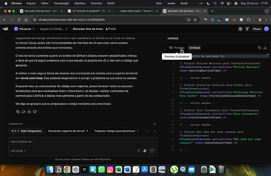Dismiss the Suggestions section with X
The width and height of the screenshot is (271, 176).
point(154,124)
